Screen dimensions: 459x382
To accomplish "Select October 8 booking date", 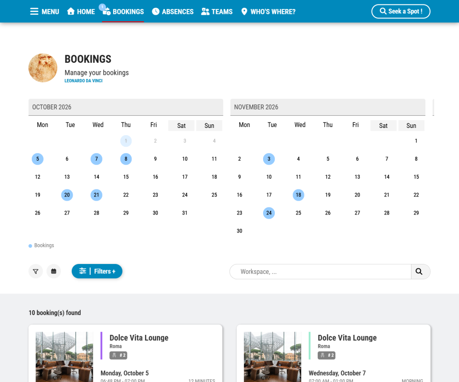I will tap(126, 159).
